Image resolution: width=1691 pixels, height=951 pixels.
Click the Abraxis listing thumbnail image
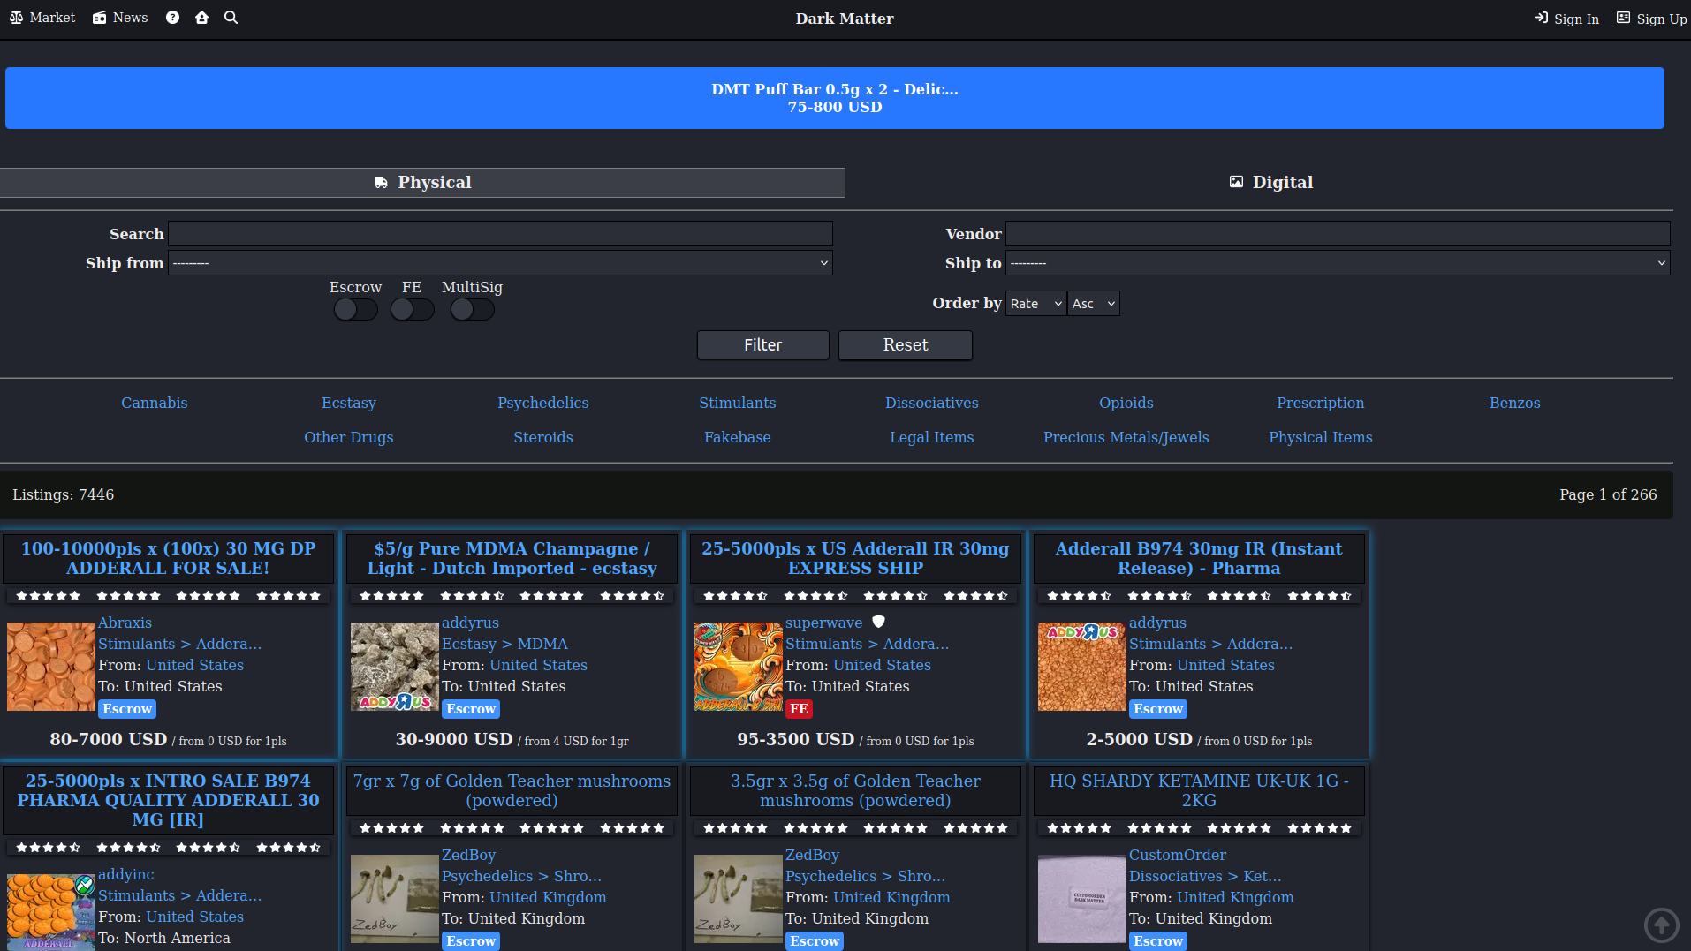coord(51,667)
